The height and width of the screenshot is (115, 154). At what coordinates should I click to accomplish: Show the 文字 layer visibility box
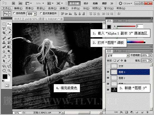coord(108,66)
